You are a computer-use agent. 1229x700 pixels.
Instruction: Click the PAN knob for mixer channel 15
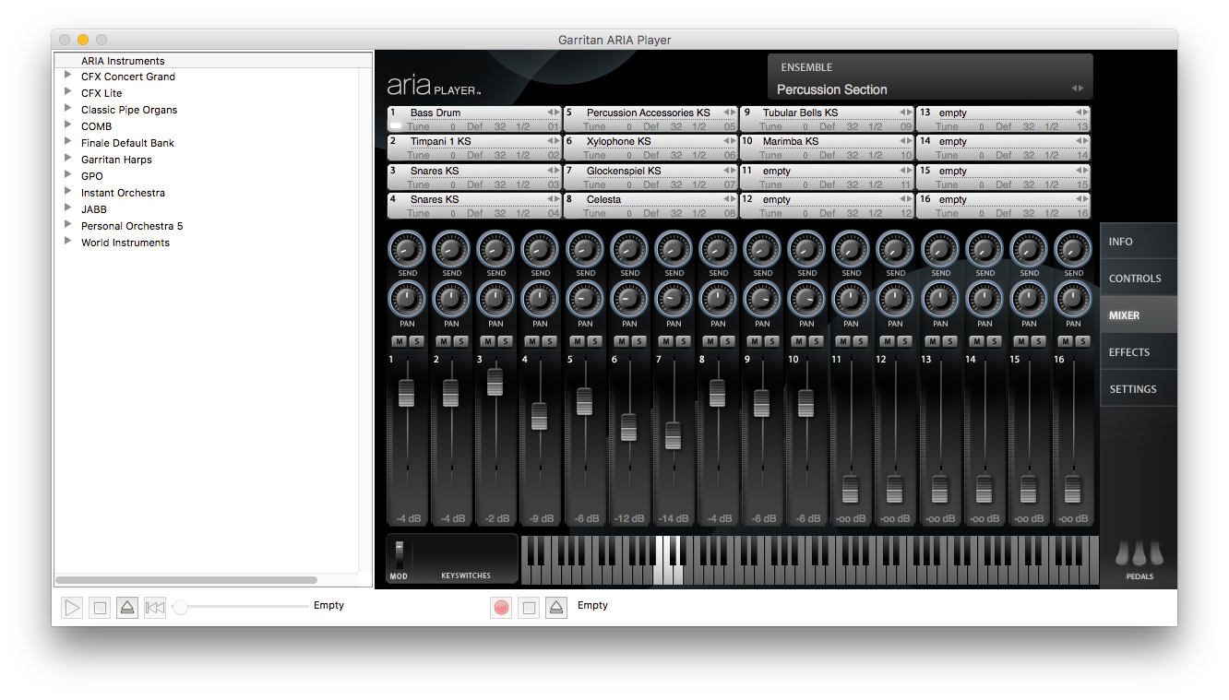click(x=1029, y=300)
